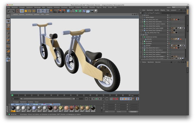195x124 pixels.
Task: Expand rear_wheel_final Cylinder 2 object
Action: click(143, 30)
